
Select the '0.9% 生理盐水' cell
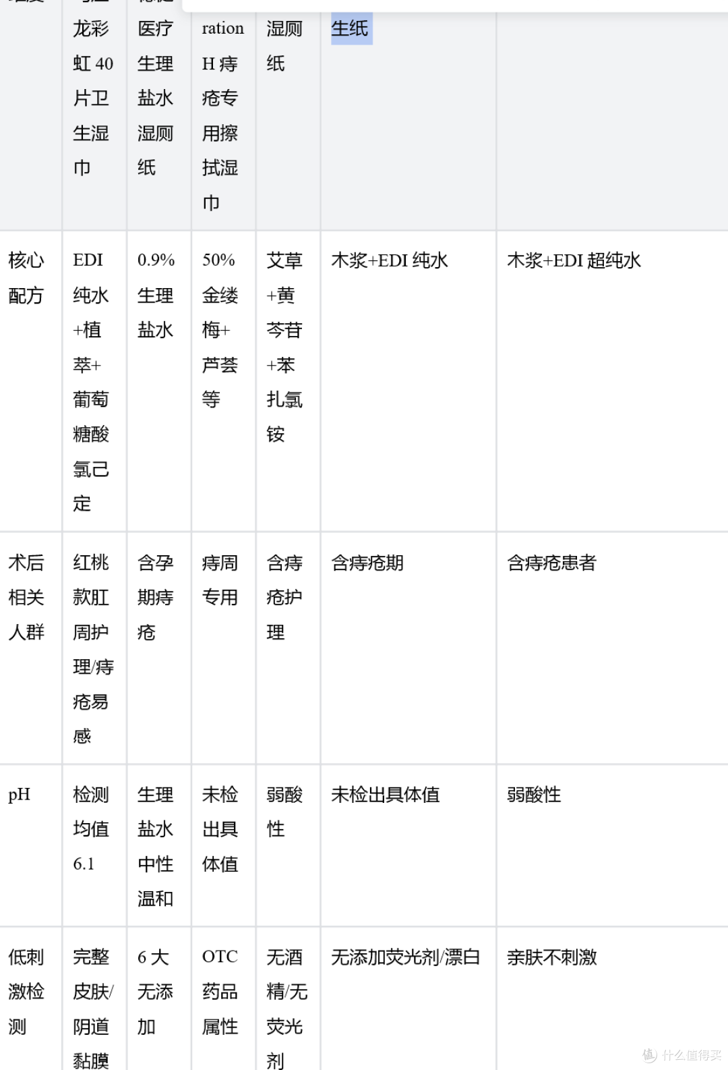[159, 381]
